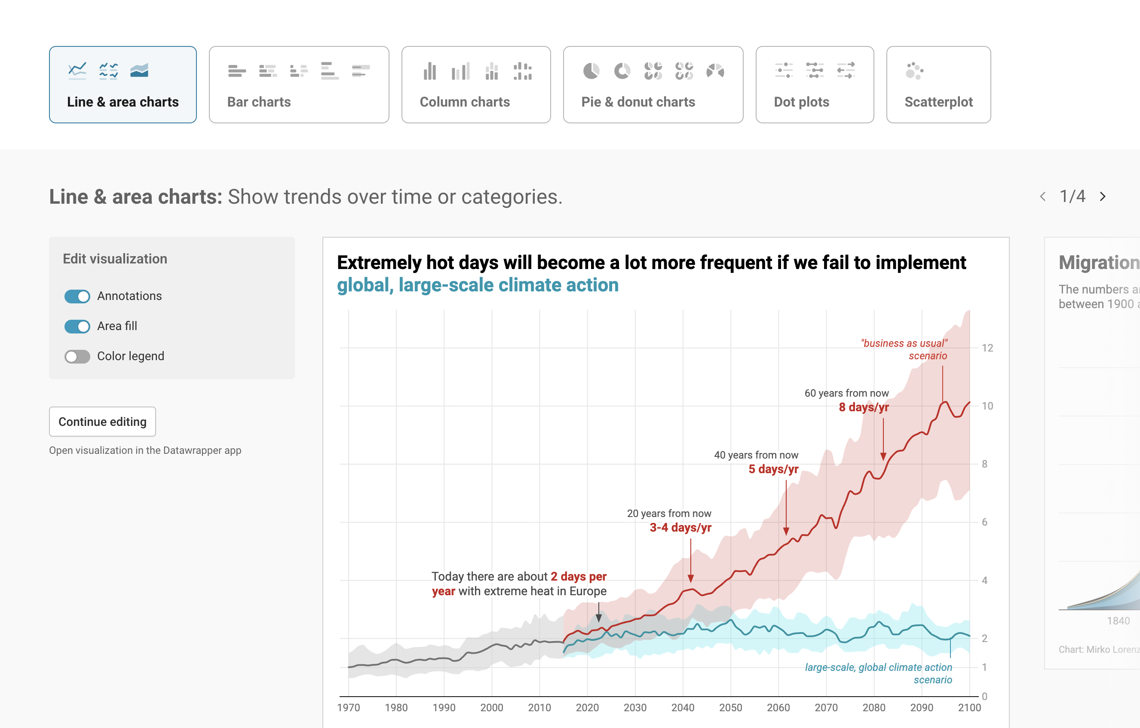Click the donut chart icon

coord(622,71)
